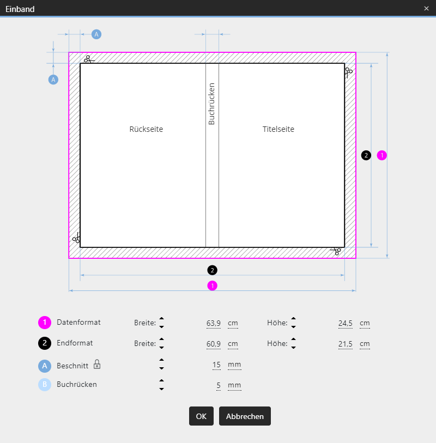Increase Beschnitt value with the up arrow
Viewport: 436px width, 443px height.
click(x=161, y=360)
